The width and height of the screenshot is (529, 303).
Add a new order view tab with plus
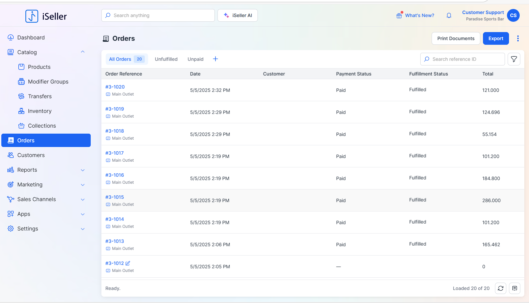point(215,59)
